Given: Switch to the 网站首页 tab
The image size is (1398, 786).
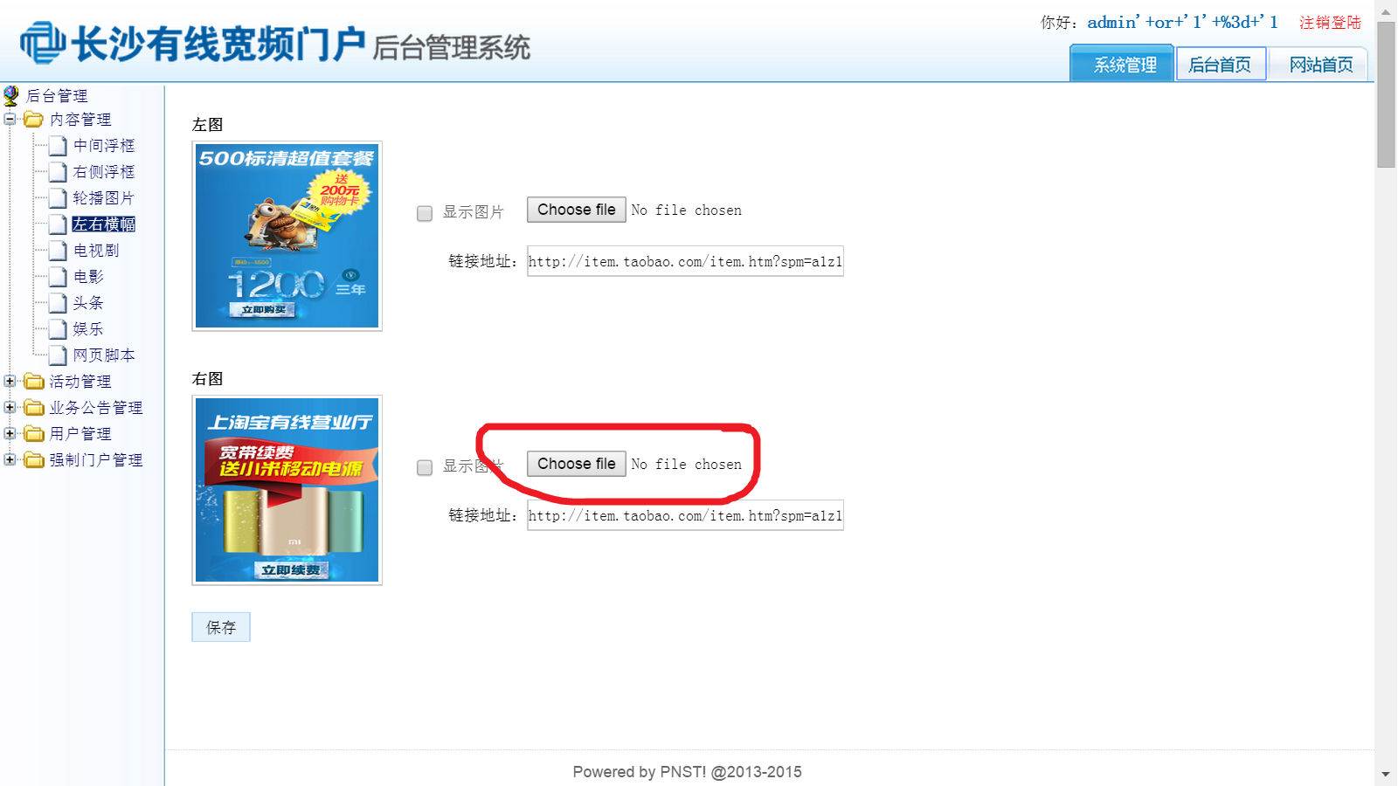Looking at the screenshot, I should tap(1319, 65).
